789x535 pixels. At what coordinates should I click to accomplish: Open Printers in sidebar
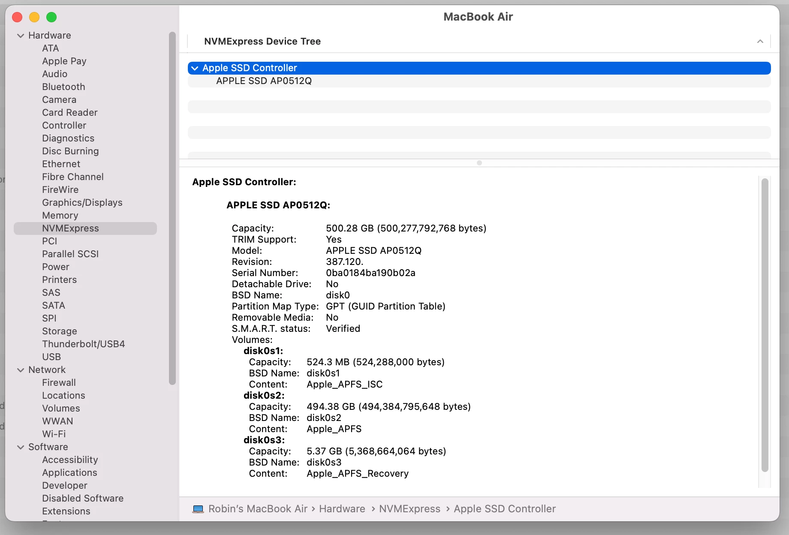tap(60, 280)
